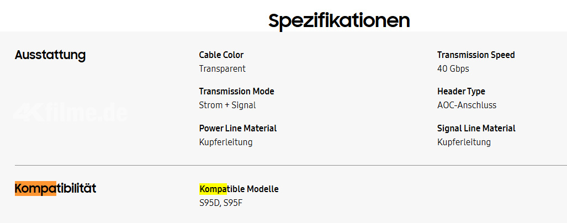Click the Cable Color label

tap(221, 55)
